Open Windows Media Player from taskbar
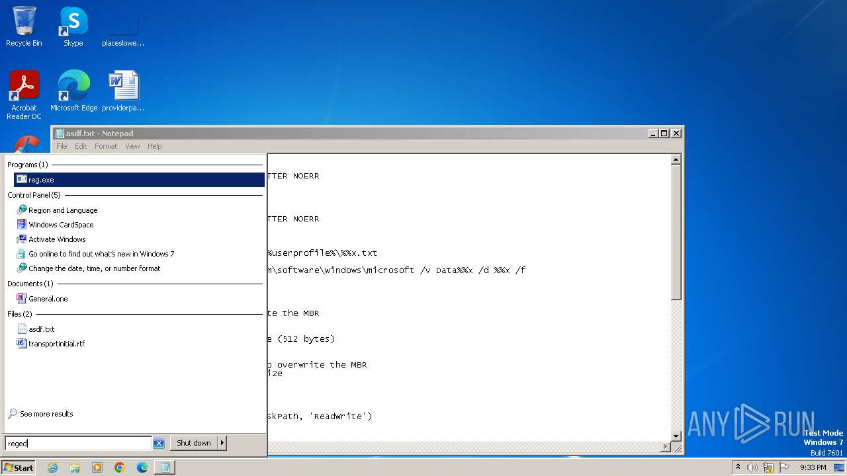 tap(97, 467)
